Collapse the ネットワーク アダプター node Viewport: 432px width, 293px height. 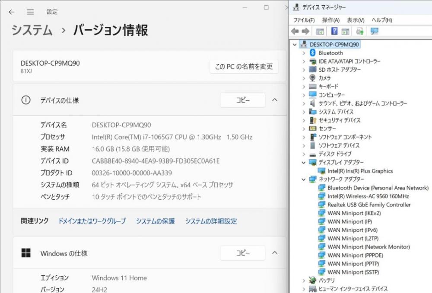pos(304,179)
